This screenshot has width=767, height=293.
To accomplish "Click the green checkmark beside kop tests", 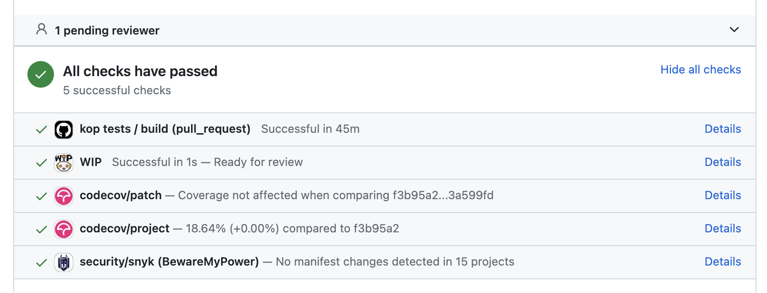I will pos(42,130).
